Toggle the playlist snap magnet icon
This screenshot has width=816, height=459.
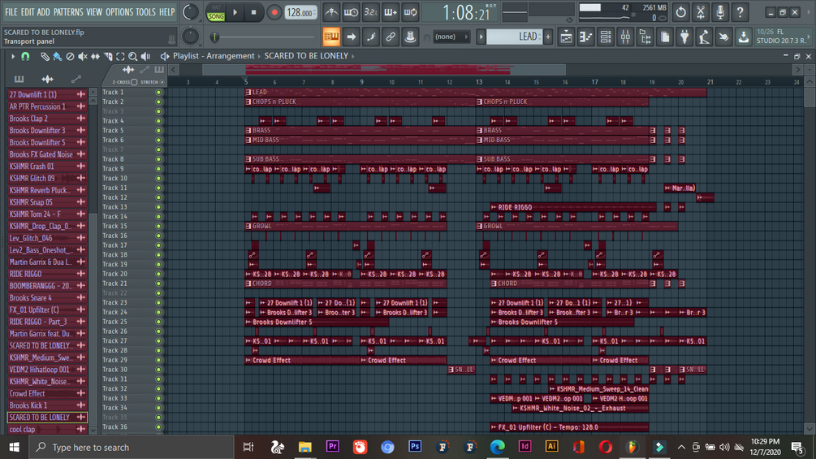pos(25,56)
